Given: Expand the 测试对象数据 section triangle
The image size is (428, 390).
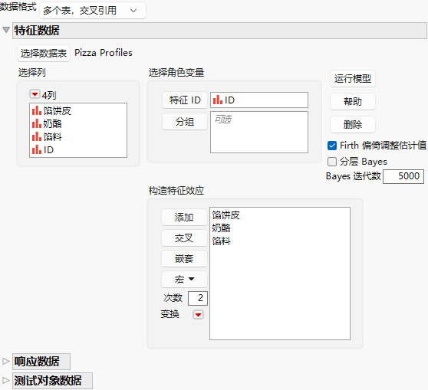Looking at the screenshot, I should 5,380.
